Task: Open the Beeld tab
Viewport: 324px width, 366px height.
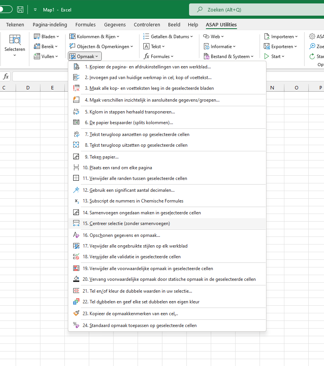Action: coord(174,24)
